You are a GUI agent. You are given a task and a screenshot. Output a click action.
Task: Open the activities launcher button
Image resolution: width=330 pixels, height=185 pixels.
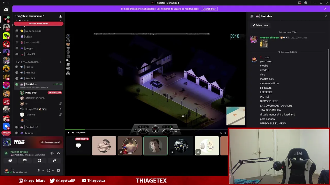[40, 161]
